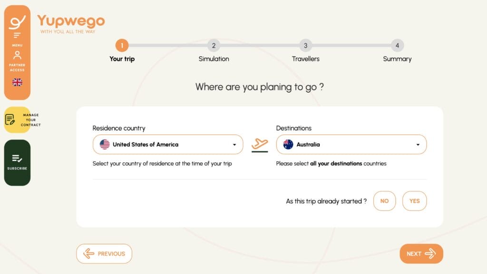Click the Subscribe checklist icon
The image size is (487, 274).
pyautogui.click(x=17, y=158)
